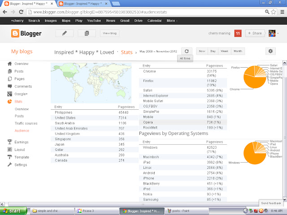
Task: Click the Philippines row in countries table
Action: 95,112
